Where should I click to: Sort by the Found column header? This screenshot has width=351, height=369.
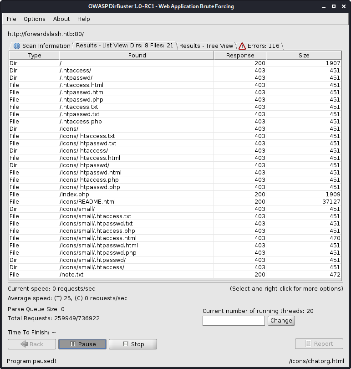pos(137,55)
